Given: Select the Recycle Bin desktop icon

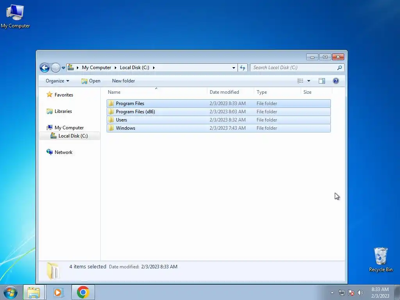Looking at the screenshot, I should (380, 260).
